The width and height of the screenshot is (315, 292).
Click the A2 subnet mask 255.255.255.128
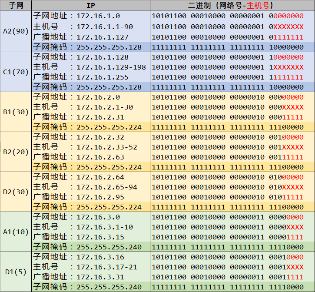[x=109, y=47]
